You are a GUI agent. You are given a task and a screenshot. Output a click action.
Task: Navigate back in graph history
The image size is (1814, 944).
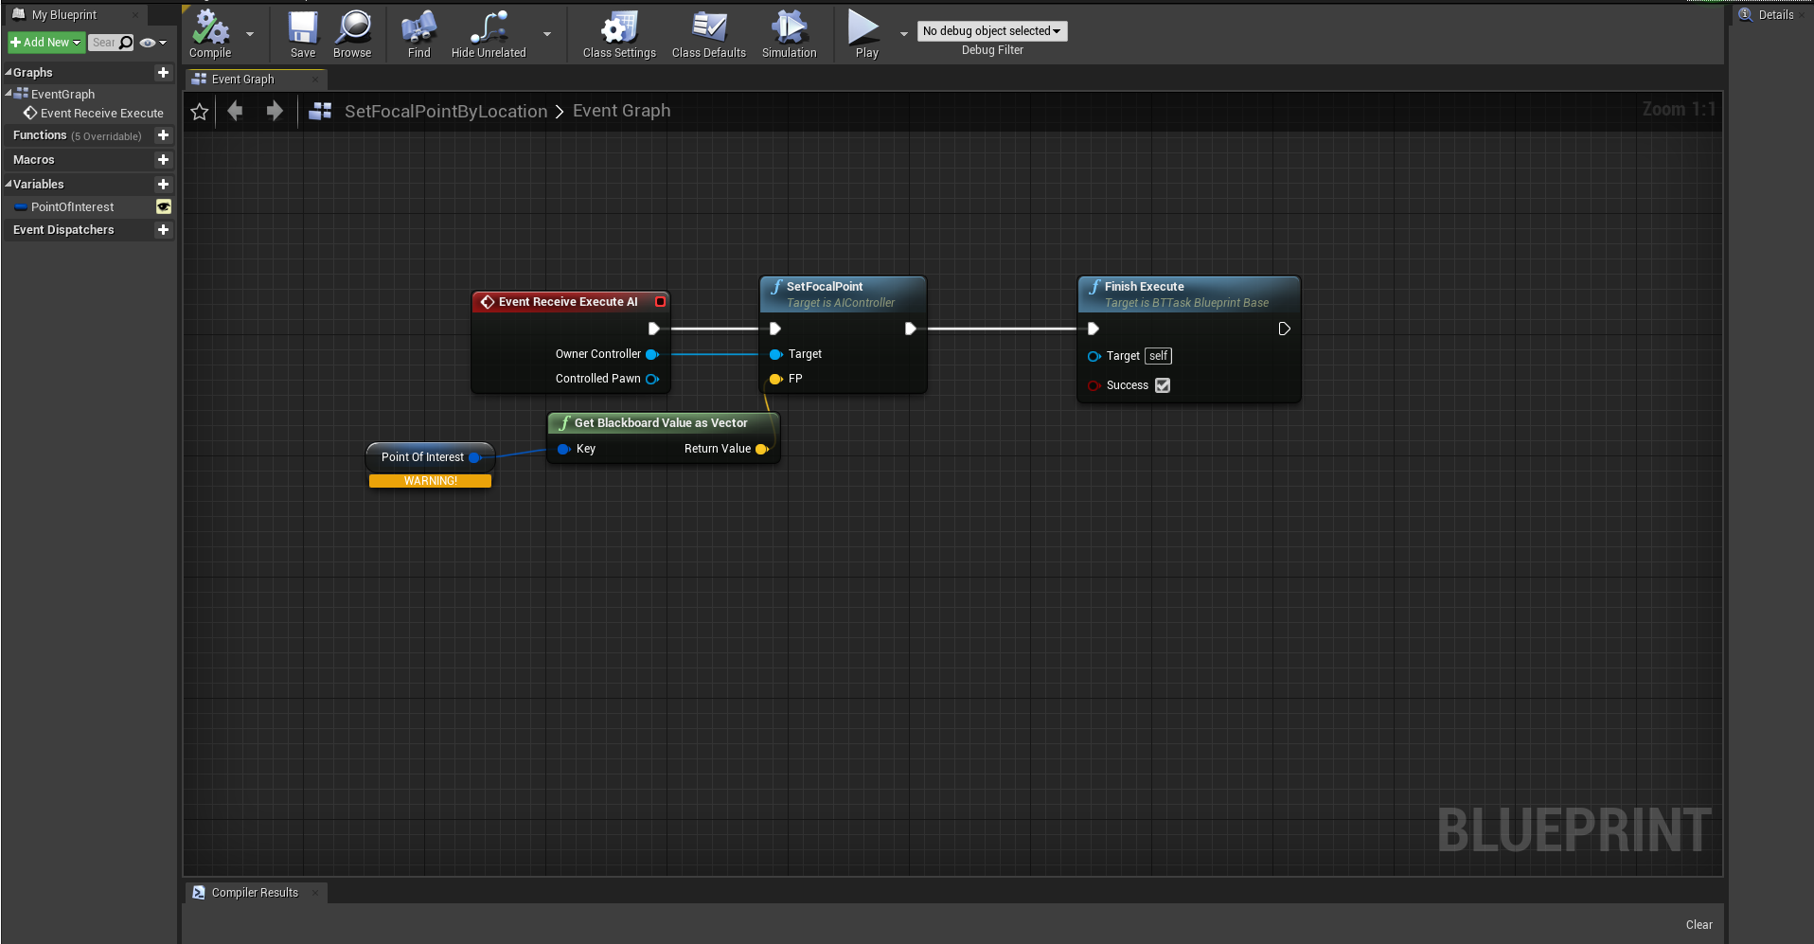(235, 111)
